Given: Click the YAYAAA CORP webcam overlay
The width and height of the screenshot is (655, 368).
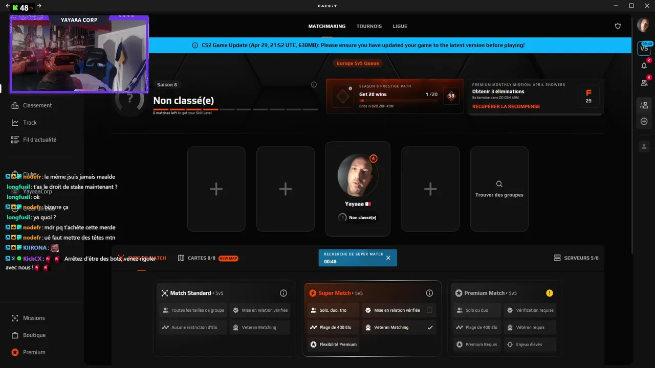Looking at the screenshot, I should pyautogui.click(x=79, y=54).
